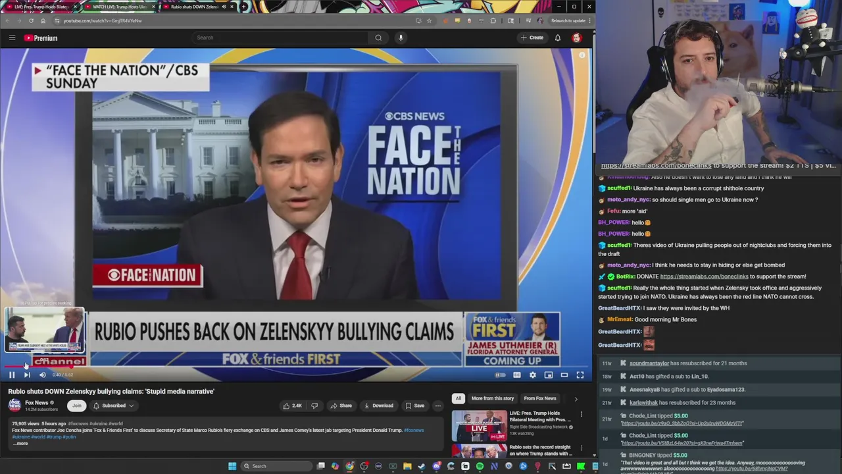The image size is (842, 474).
Task: Go to YouTube Premium home logo
Action: [x=41, y=38]
